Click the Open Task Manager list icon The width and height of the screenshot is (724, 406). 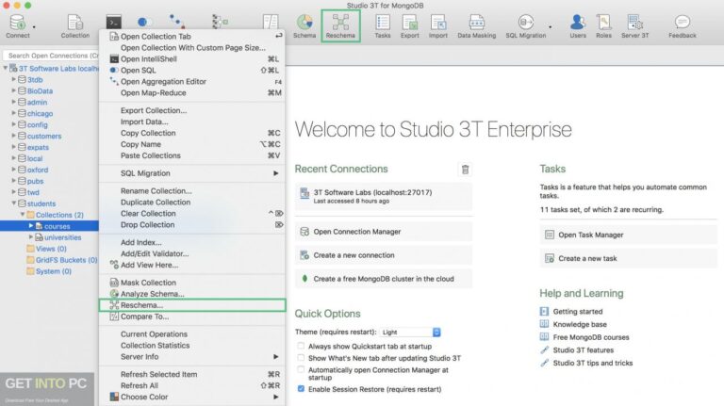(549, 235)
